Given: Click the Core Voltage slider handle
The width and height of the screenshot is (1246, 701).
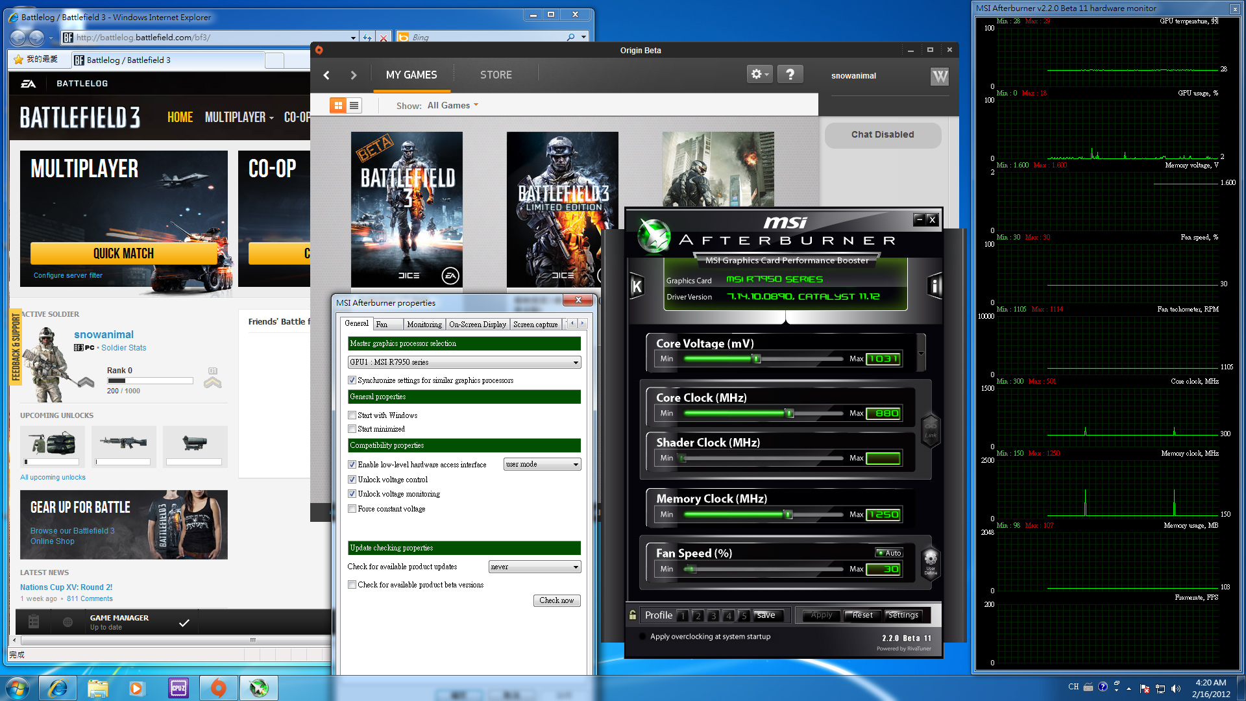Looking at the screenshot, I should [x=755, y=358].
